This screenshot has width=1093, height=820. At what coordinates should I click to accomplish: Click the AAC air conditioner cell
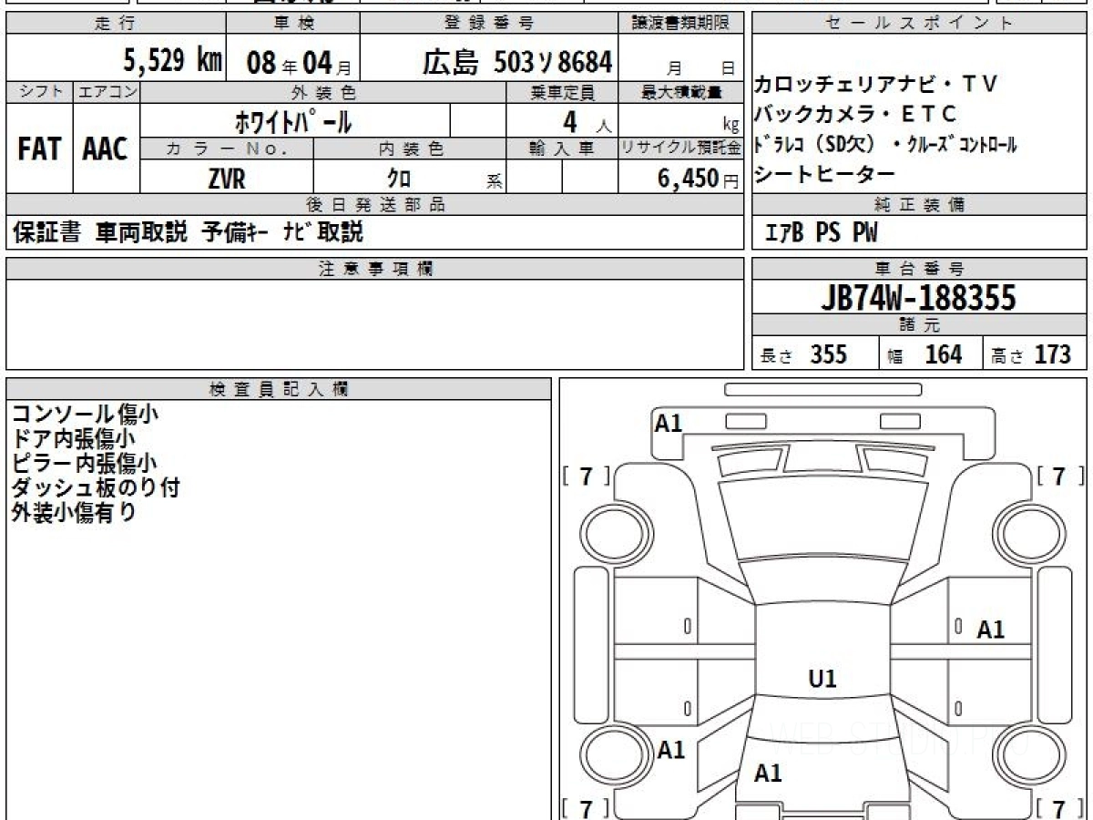(x=106, y=149)
